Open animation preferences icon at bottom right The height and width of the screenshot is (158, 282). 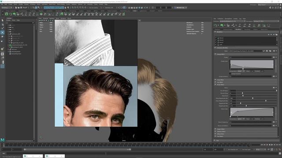point(279,149)
